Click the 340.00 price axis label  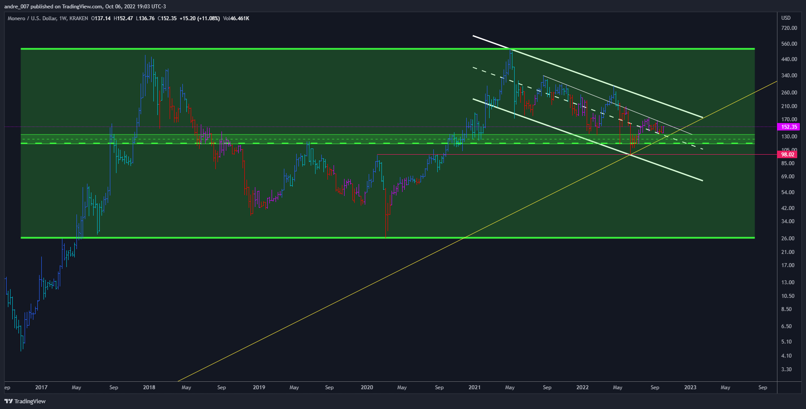789,76
